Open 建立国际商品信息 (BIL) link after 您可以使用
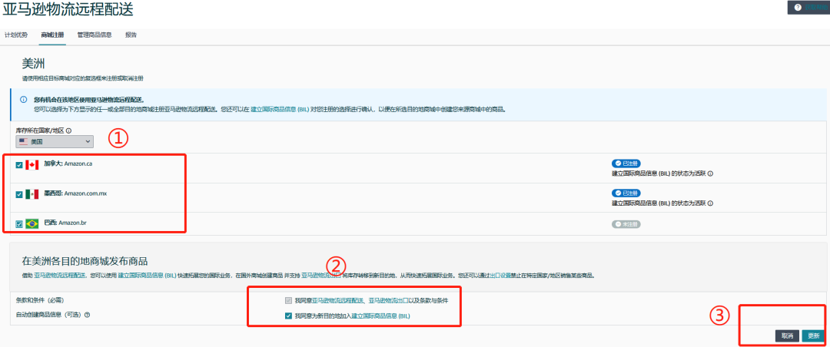Viewport: 830px width, 347px height. click(147, 276)
